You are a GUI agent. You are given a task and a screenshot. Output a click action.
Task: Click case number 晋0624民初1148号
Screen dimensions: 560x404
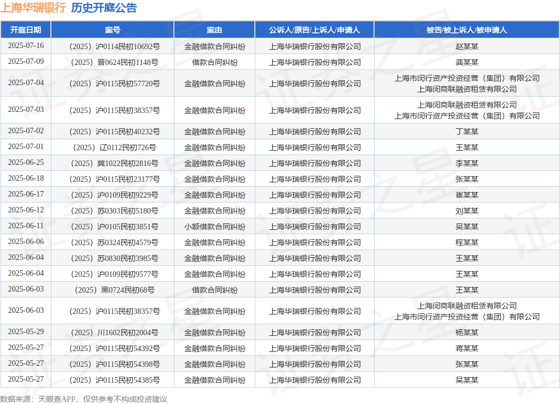(114, 62)
